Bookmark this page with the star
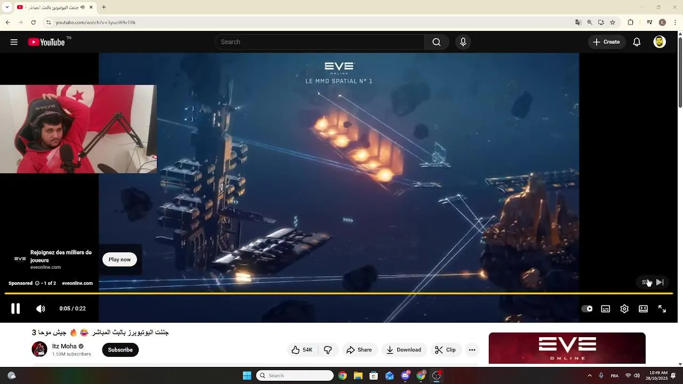The image size is (683, 384). pos(613,22)
